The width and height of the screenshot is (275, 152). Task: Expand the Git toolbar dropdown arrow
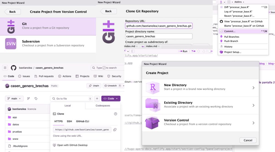click(x=224, y=2)
